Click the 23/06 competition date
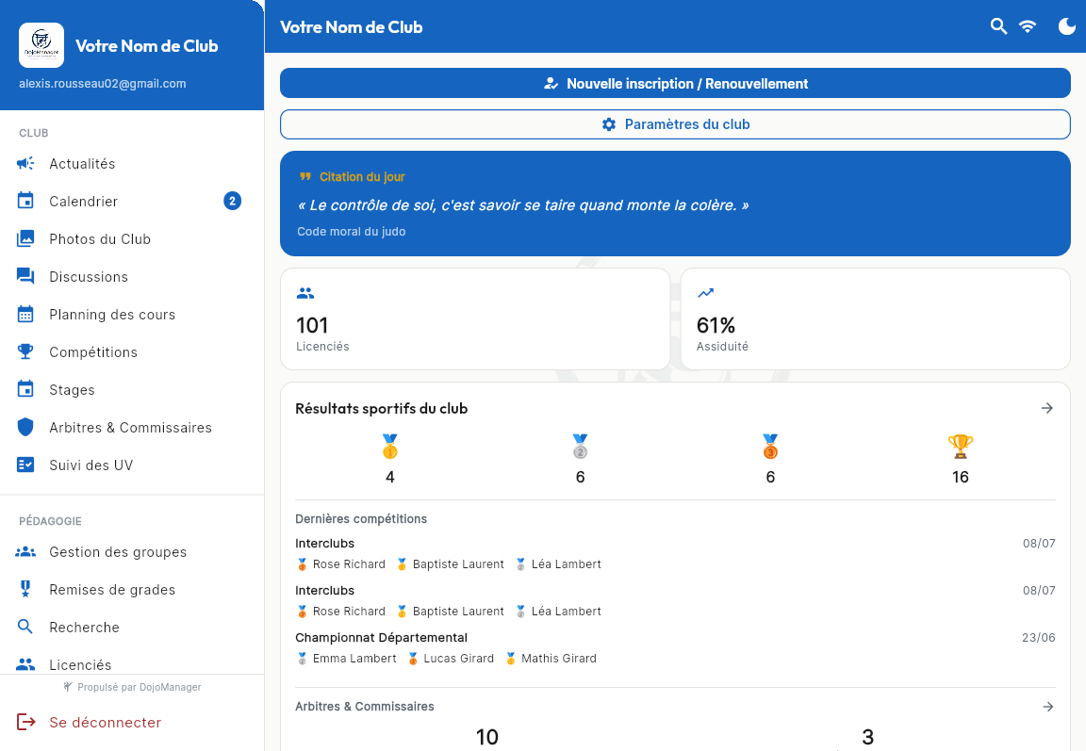 [1038, 638]
